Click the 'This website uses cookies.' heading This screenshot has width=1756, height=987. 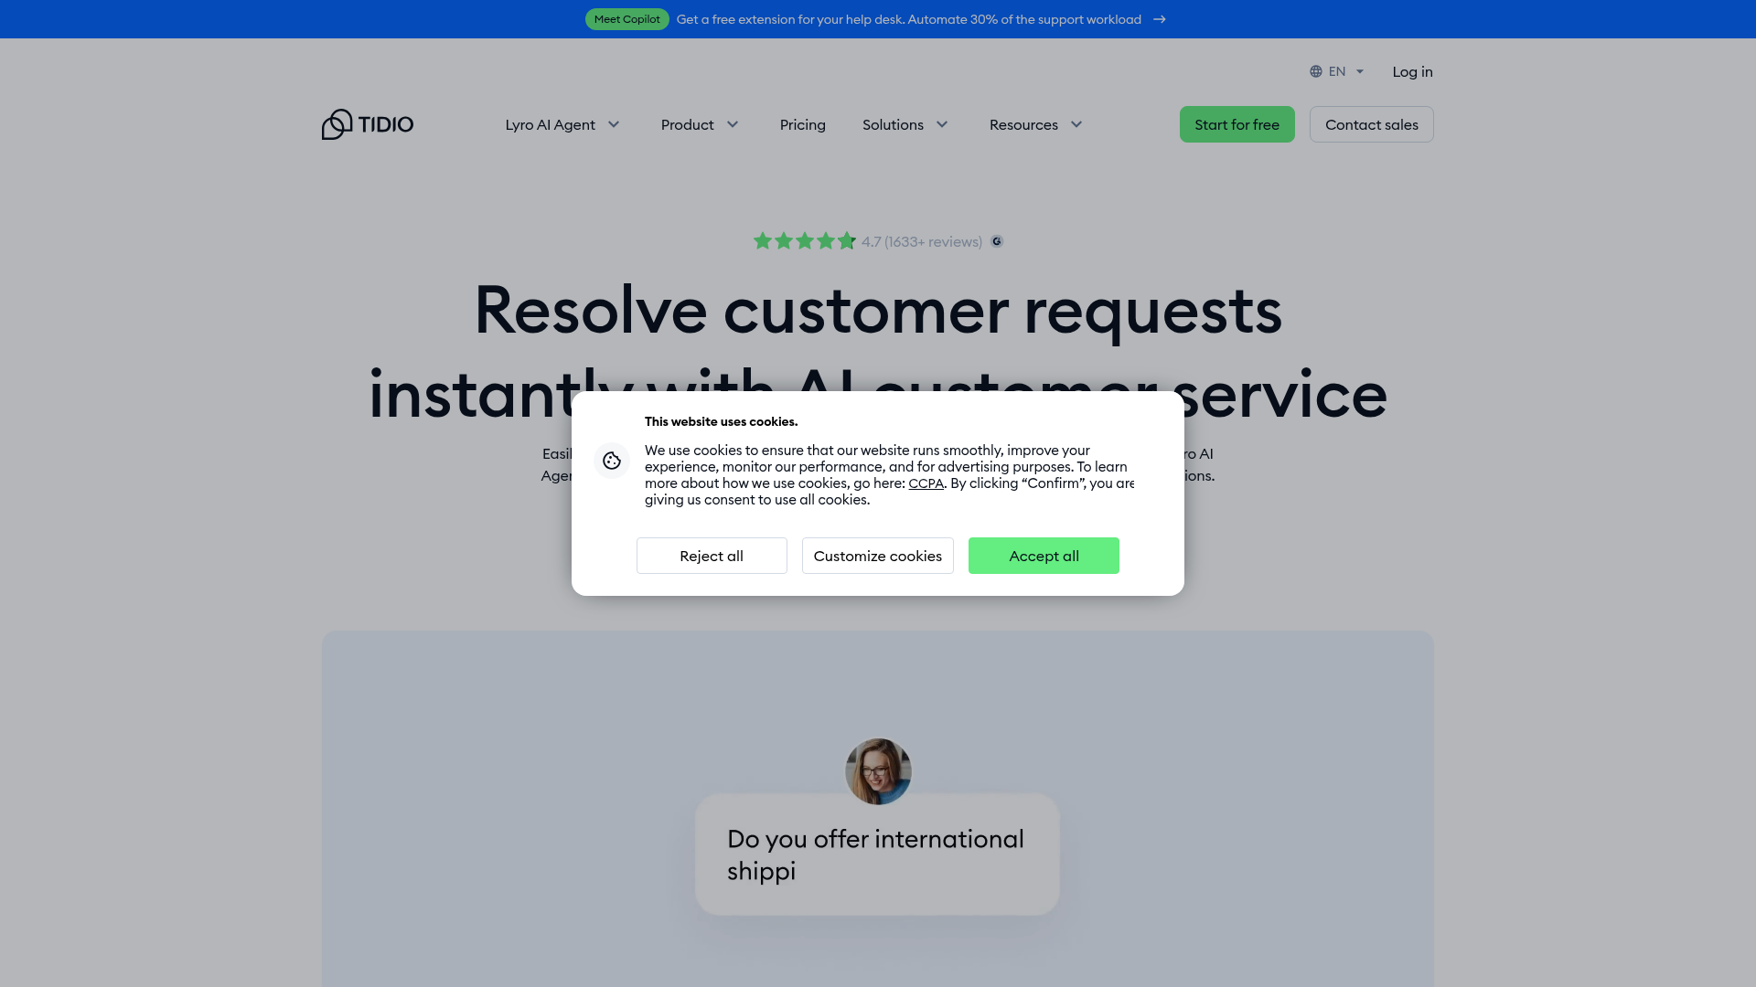coord(721,421)
